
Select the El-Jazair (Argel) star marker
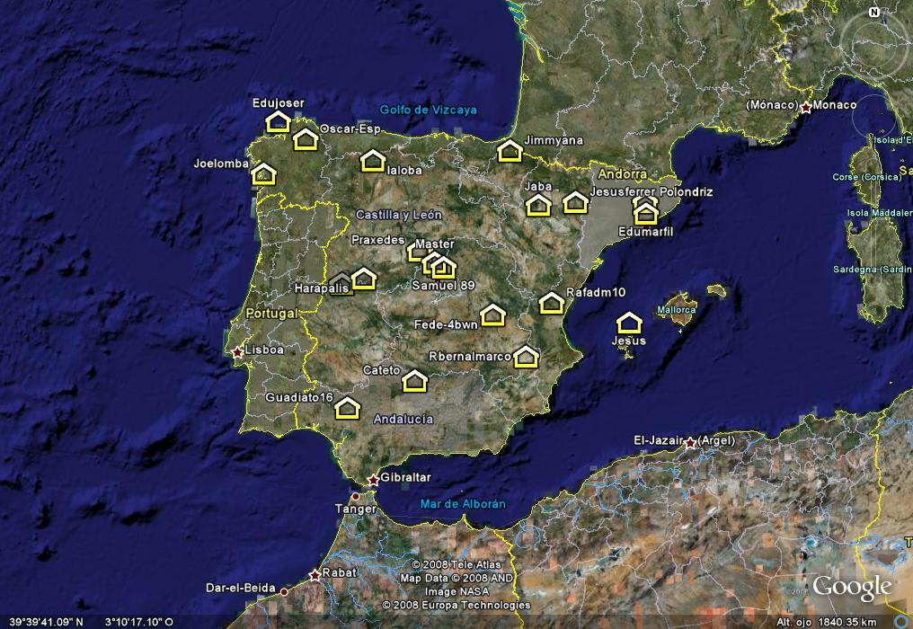(690, 443)
